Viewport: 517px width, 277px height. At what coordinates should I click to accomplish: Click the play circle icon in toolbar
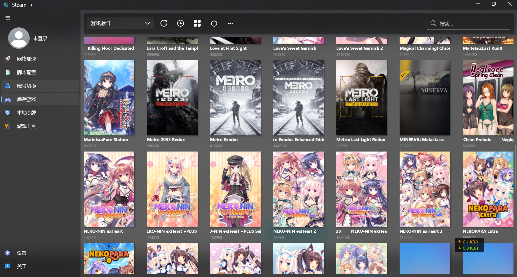point(180,23)
